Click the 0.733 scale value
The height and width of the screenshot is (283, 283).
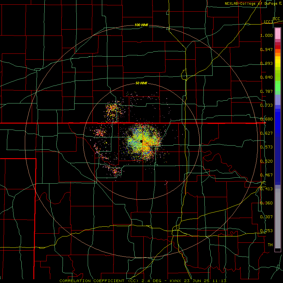(x=266, y=105)
